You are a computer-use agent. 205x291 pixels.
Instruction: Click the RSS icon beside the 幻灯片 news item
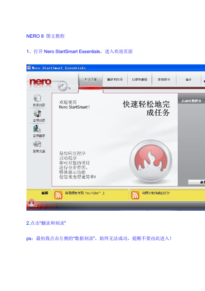pyautogui.click(x=135, y=195)
